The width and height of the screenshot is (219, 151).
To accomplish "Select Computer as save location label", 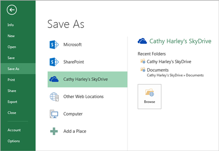I will tap(73, 114).
